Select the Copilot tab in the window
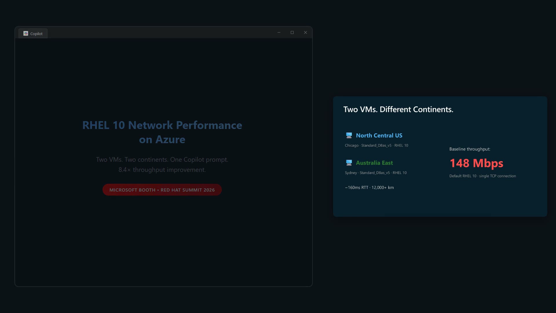This screenshot has width=556, height=313. click(33, 34)
